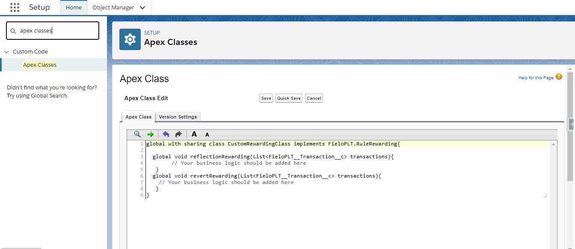Image resolution: width=575 pixels, height=249 pixels.
Task: Save the Apex class
Action: tap(266, 98)
